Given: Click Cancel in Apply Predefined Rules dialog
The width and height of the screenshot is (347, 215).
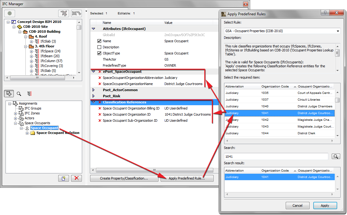Looking at the screenshot, I should click(297, 206).
